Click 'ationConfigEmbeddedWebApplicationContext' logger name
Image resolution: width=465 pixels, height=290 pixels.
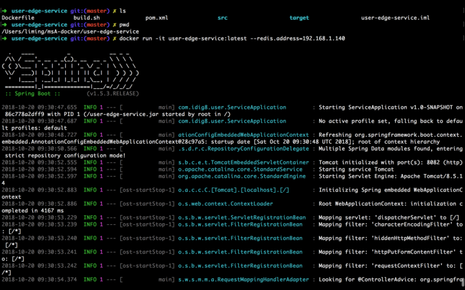pos(243,135)
